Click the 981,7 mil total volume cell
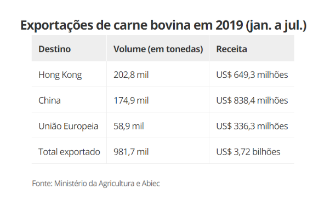Image resolution: width=330 pixels, height=205 pixels. tap(131, 152)
